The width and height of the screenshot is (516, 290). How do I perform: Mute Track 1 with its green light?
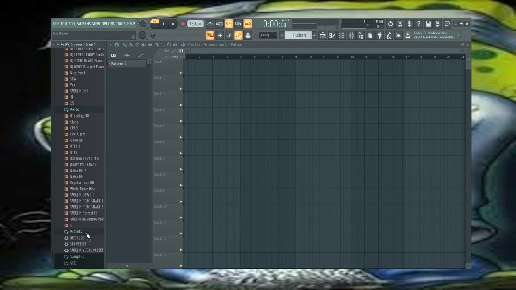point(181,73)
